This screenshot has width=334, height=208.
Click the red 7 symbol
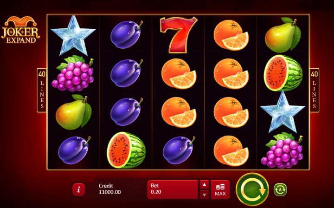pyautogui.click(x=179, y=35)
